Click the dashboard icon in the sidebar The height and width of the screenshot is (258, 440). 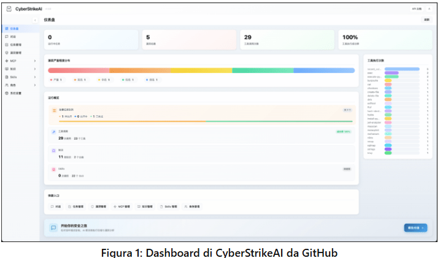coord(6,28)
